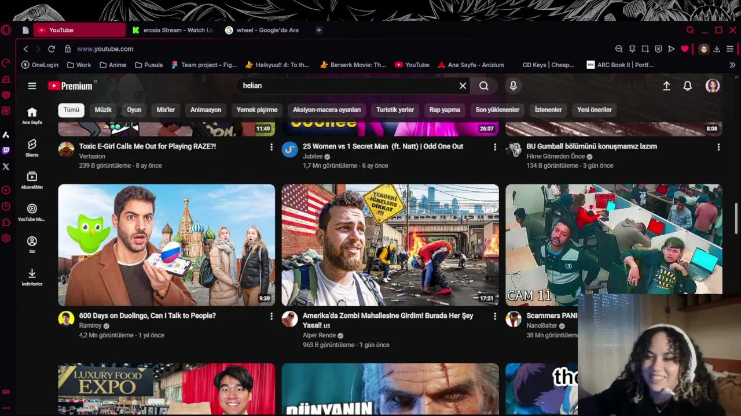Click the Opera logo menu button

click(6, 30)
